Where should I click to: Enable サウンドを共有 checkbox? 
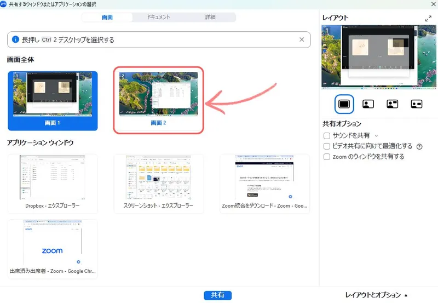[x=327, y=135]
